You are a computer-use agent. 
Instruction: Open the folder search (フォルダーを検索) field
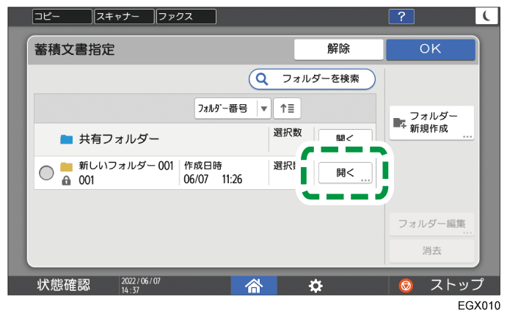[x=312, y=79]
